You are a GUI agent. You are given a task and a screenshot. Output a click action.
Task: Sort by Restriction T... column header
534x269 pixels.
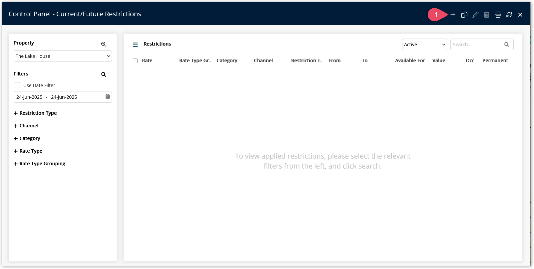(307, 61)
